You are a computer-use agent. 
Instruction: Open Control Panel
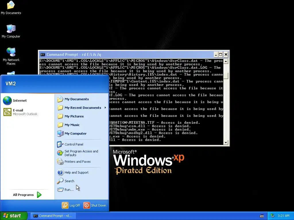click(x=70, y=144)
